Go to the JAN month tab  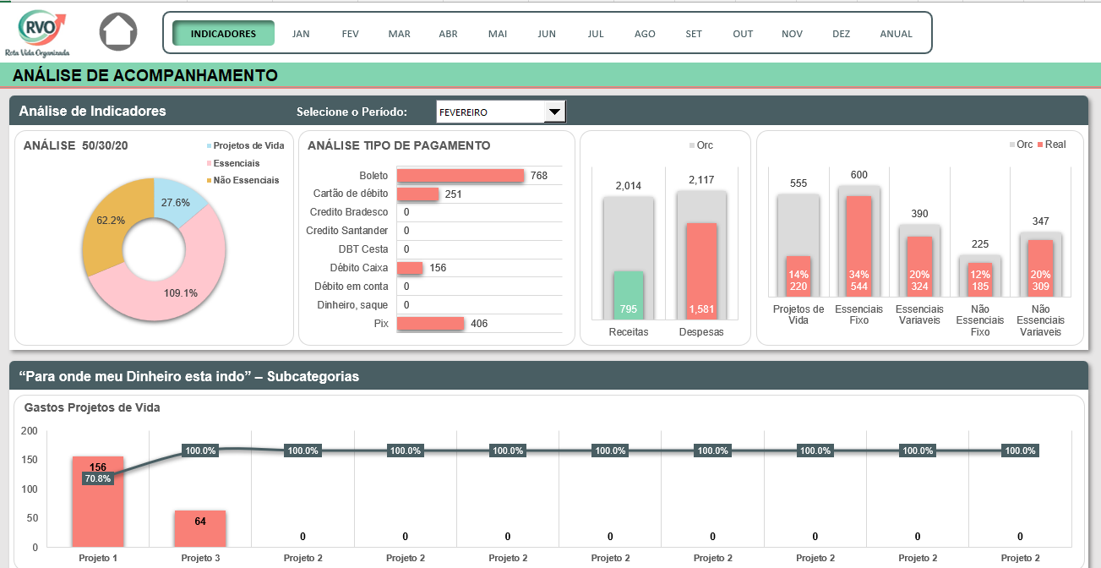[x=301, y=34]
